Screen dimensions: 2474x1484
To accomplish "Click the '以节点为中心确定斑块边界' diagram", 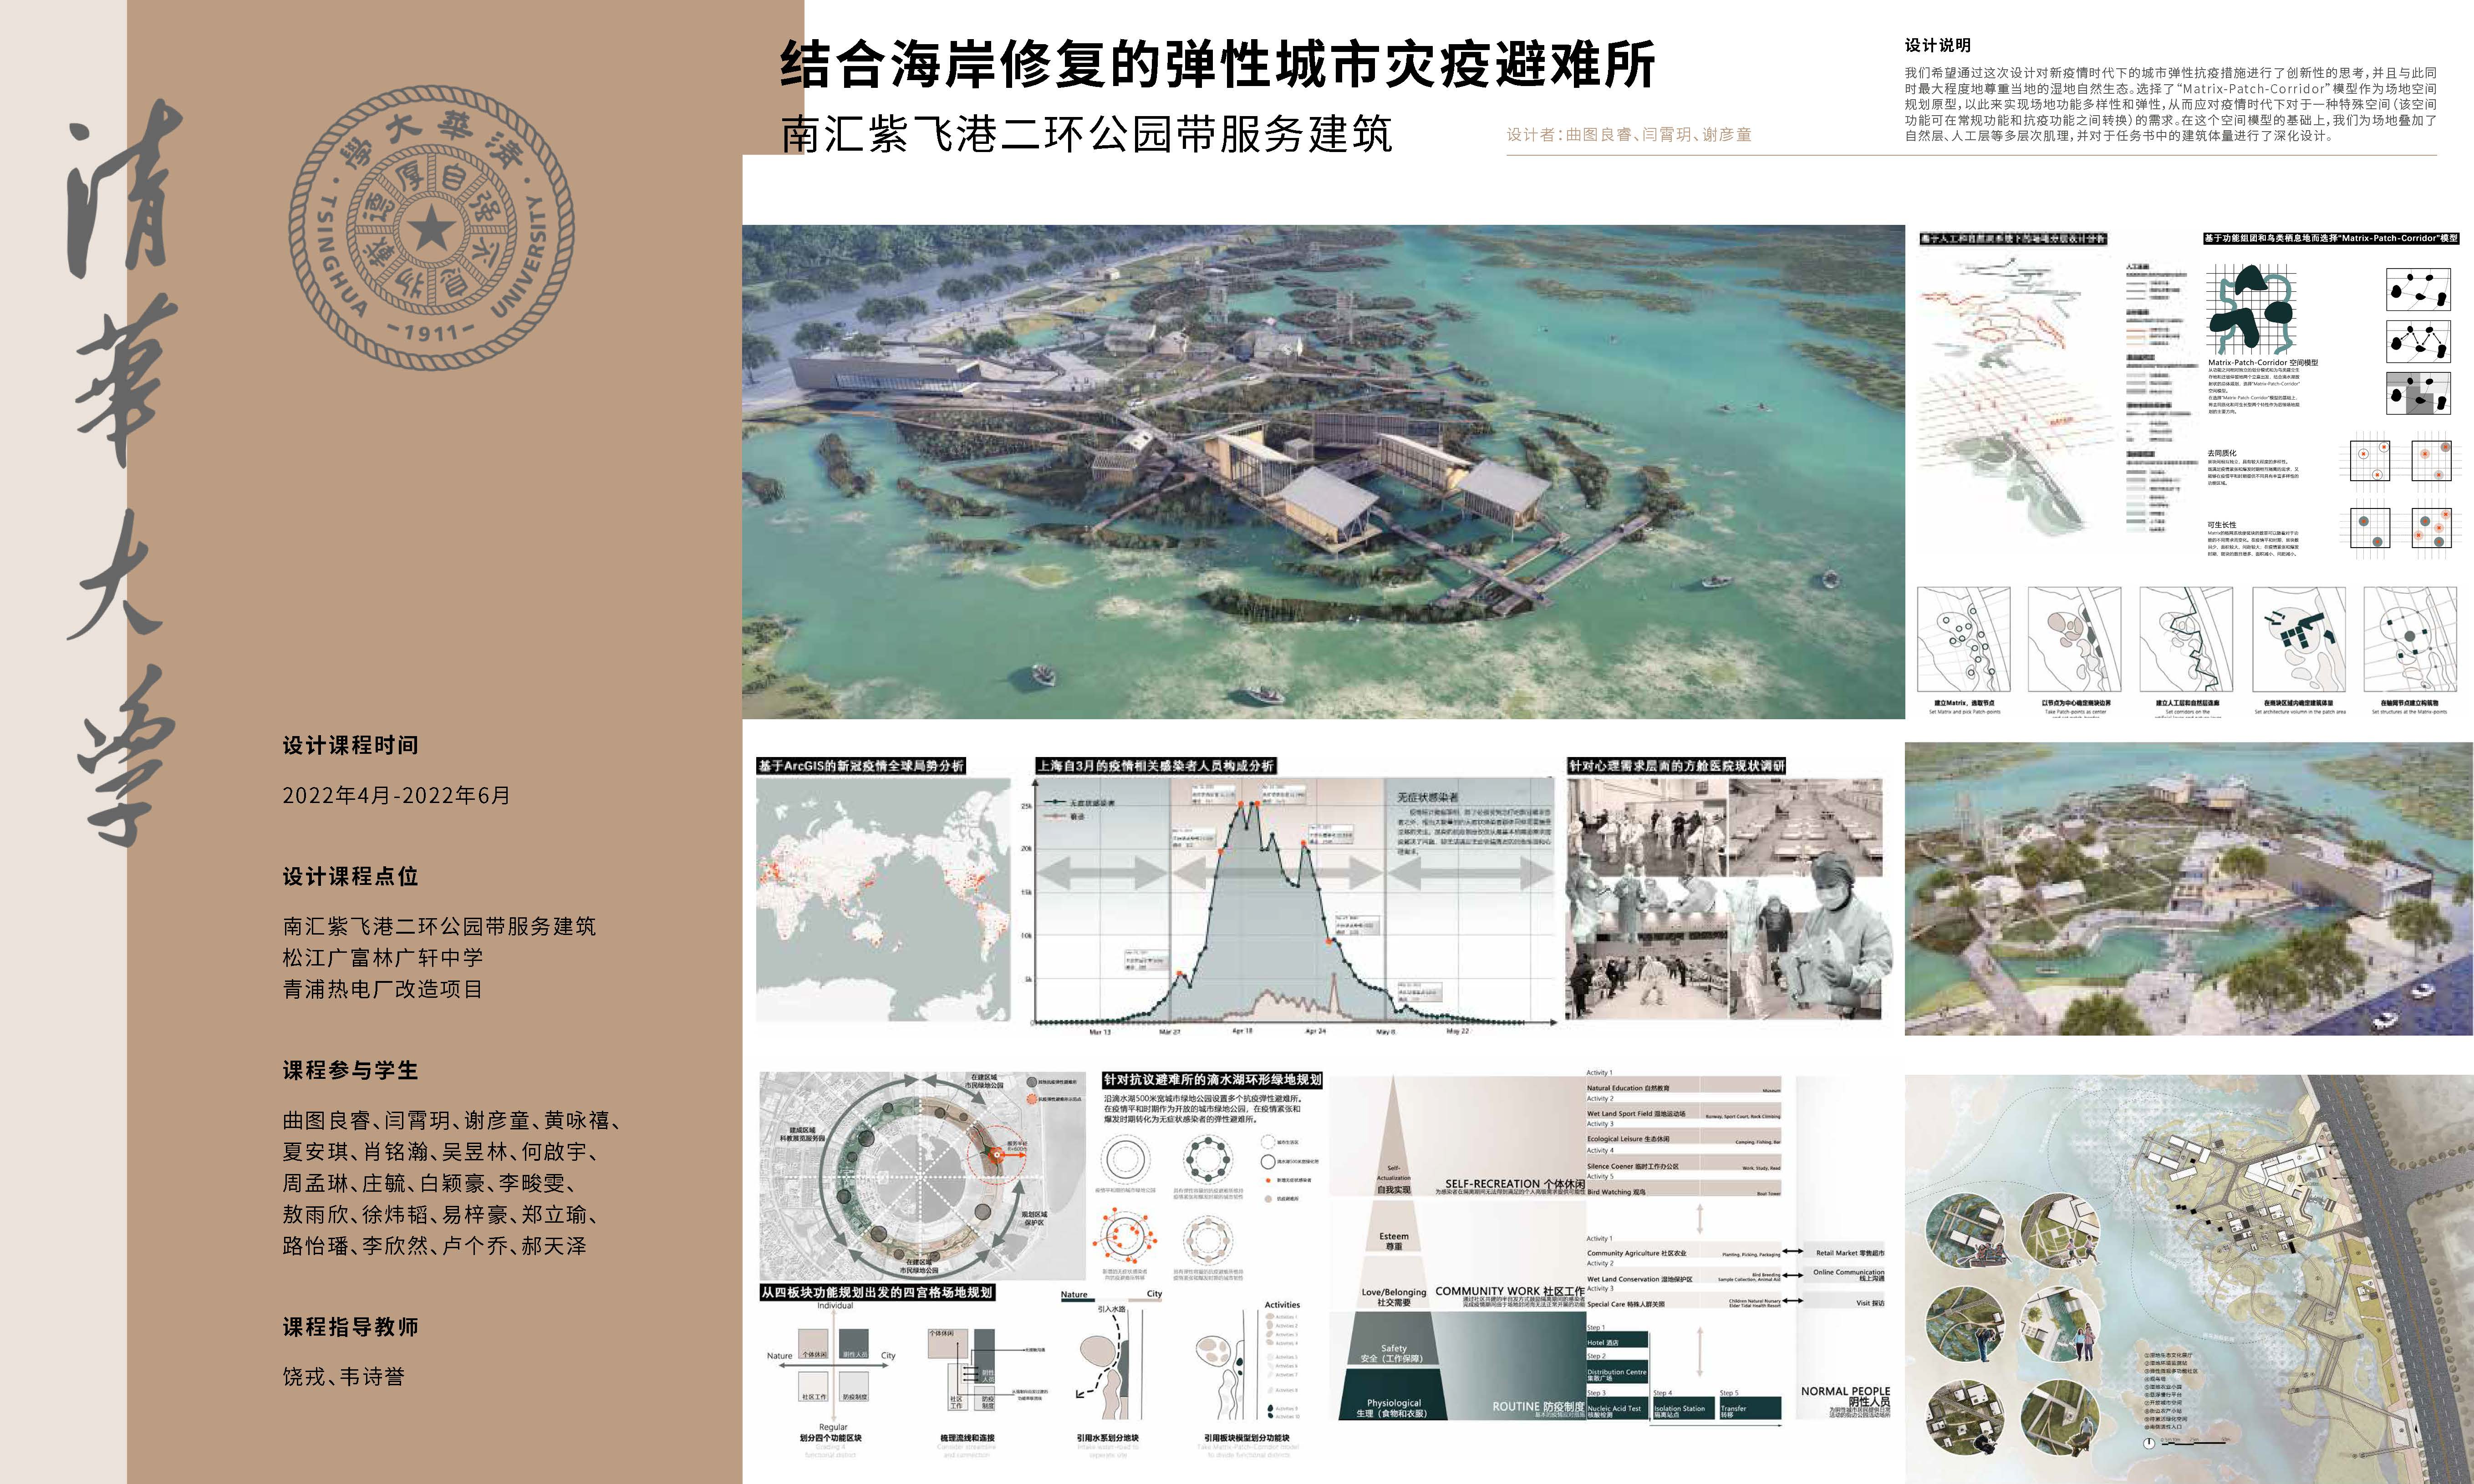I will [2075, 638].
